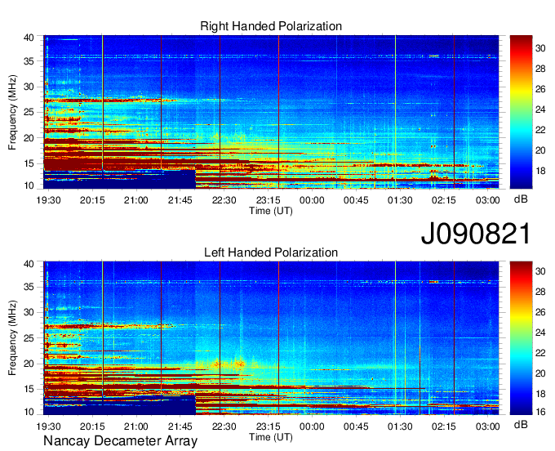Click the 22:30 time tick under Right Handed plot
The width and height of the screenshot is (555, 451).
click(224, 200)
